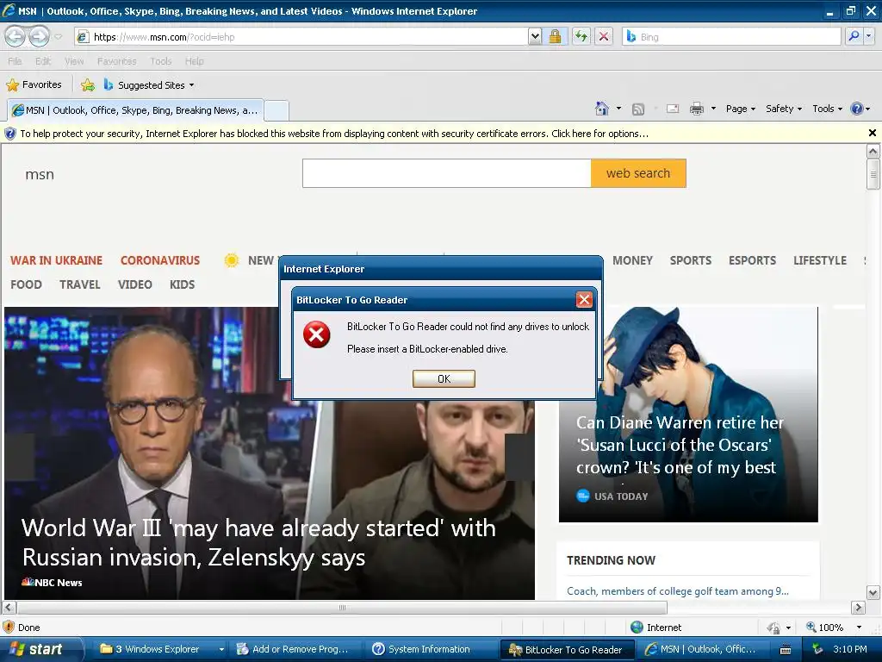Screen dimensions: 882x662
Task: Open CORONAVIRUS category link
Action: pyautogui.click(x=159, y=260)
